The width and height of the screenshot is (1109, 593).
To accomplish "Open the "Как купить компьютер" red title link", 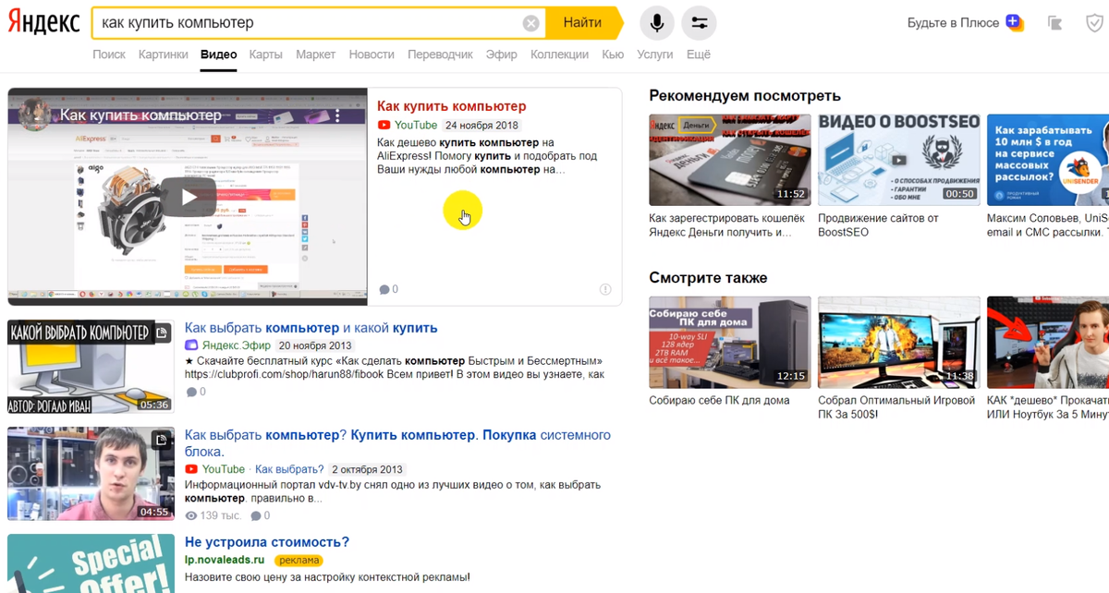I will tap(452, 106).
